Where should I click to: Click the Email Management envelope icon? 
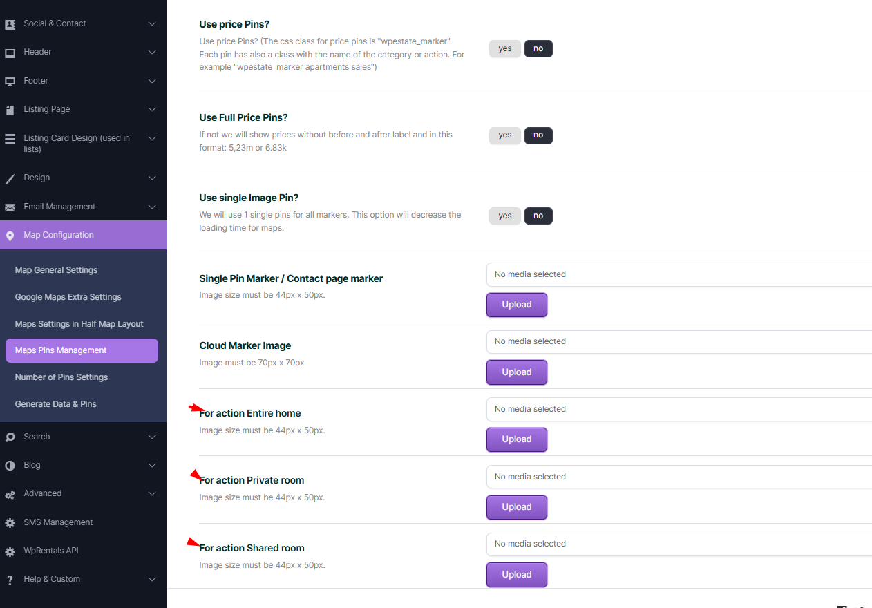click(10, 207)
